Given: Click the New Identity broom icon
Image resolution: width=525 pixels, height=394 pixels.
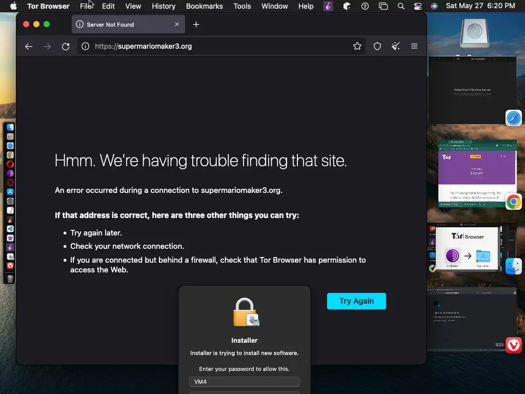Looking at the screenshot, I should 396,46.
